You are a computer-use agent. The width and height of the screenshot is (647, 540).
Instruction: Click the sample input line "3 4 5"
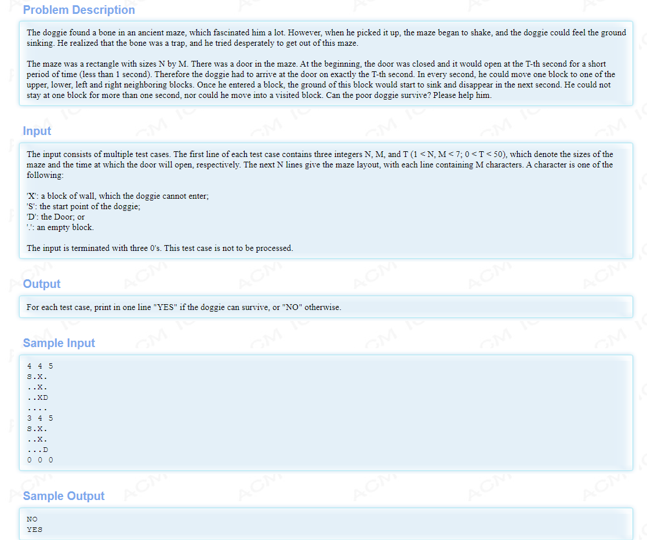40,418
